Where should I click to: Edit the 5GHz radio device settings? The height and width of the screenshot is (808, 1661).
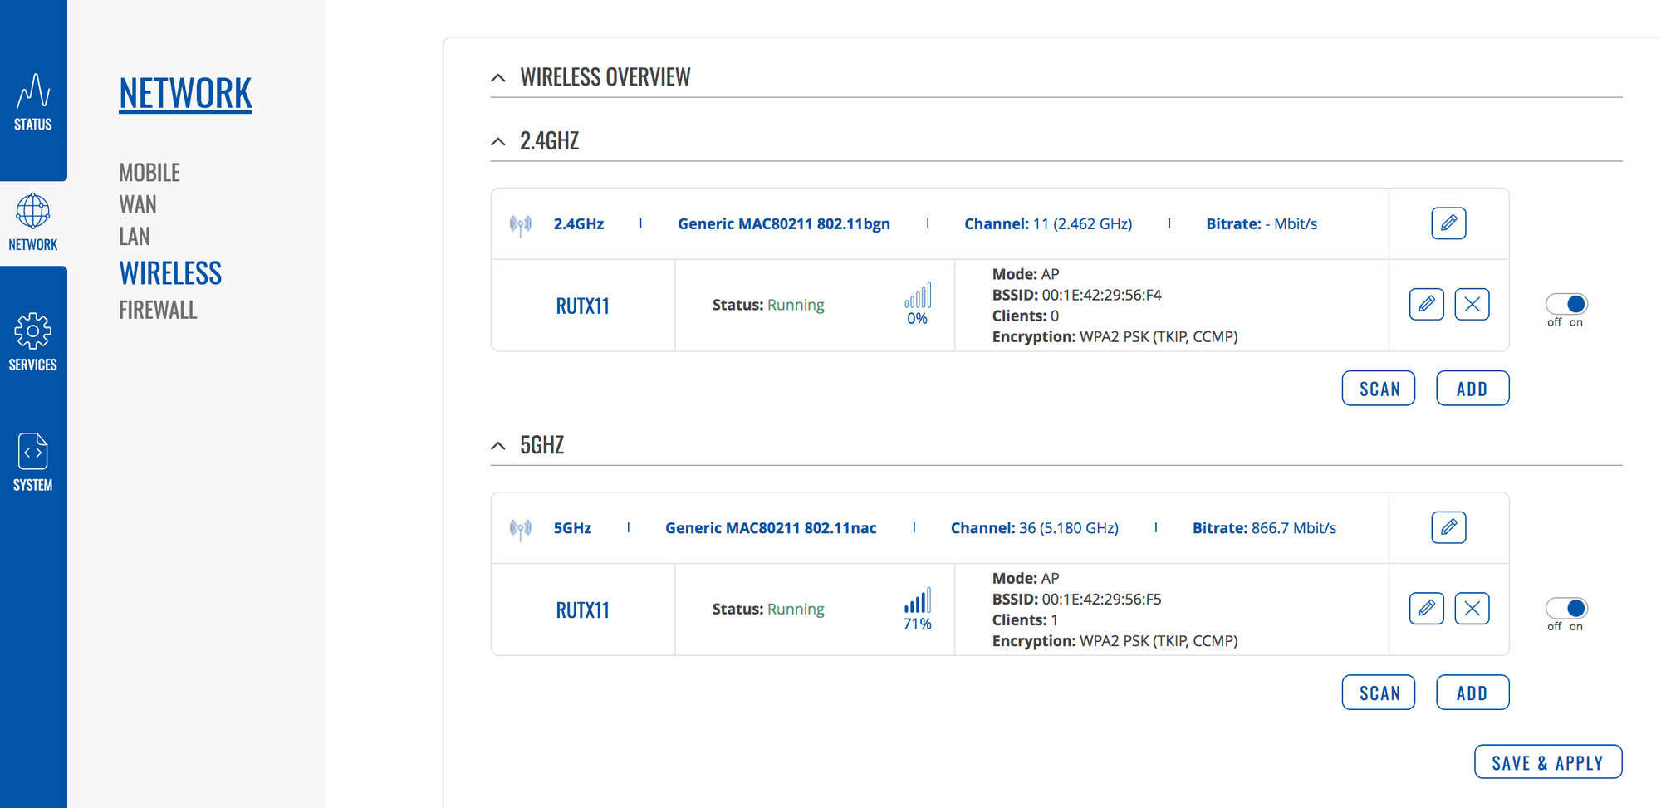click(1448, 527)
